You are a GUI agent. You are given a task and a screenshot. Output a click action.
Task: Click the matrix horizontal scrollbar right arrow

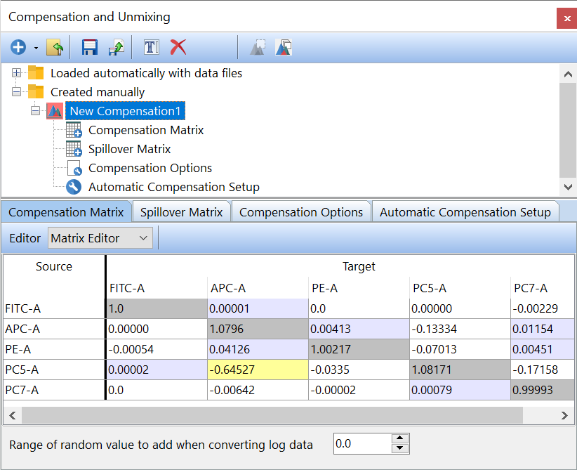(566, 416)
